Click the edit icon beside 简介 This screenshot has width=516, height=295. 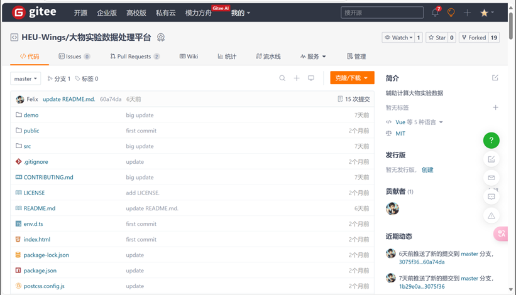[x=495, y=78]
